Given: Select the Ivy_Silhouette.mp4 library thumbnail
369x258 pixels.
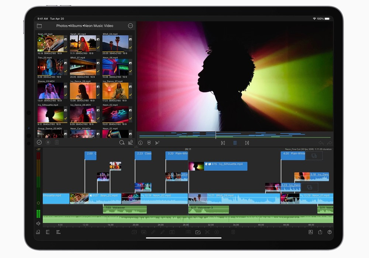Looking at the screenshot, I should [x=50, y=114].
